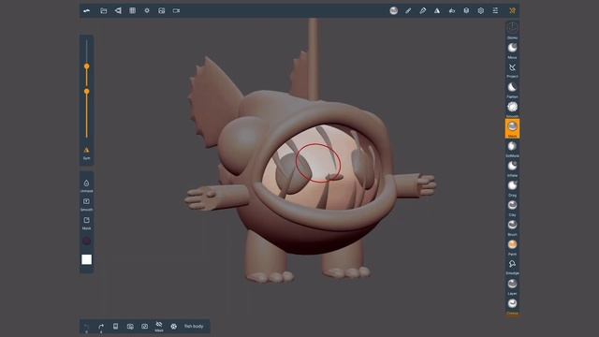This screenshot has height=337, width=599.
Task: Click the Unmask button in the left panel
Action: point(87,185)
